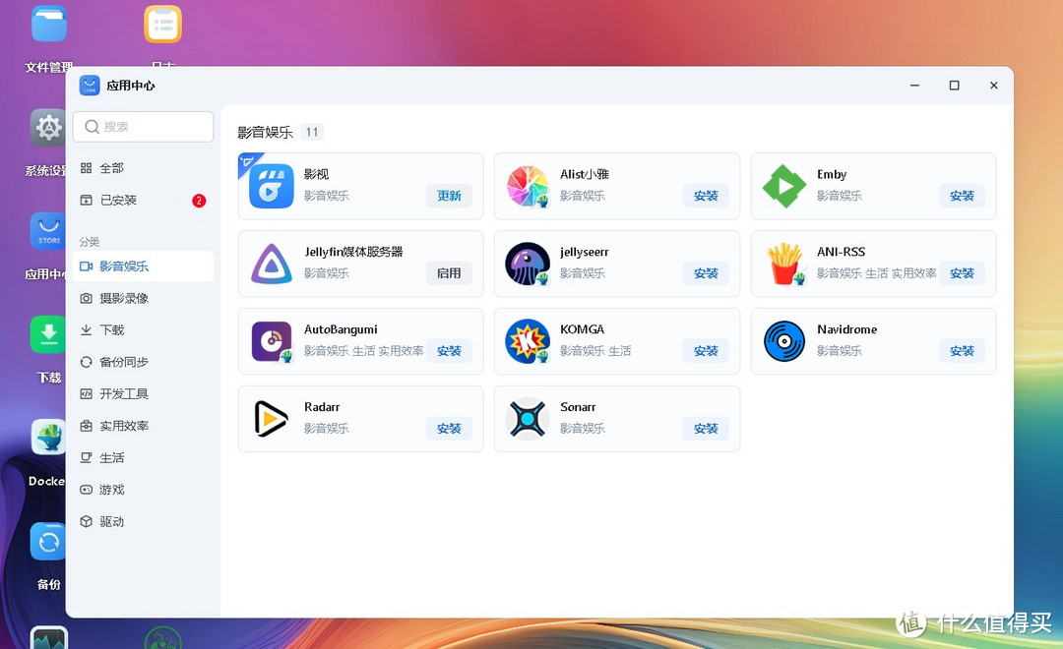The height and width of the screenshot is (649, 1063).
Task: Click the Jellyfin媒体服务器 app title
Action: [x=353, y=252]
